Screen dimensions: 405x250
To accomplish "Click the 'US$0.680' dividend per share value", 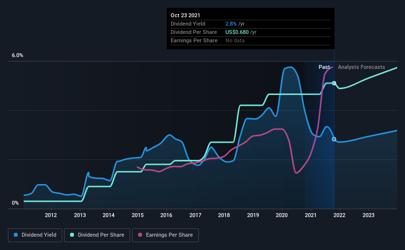I will [x=237, y=32].
